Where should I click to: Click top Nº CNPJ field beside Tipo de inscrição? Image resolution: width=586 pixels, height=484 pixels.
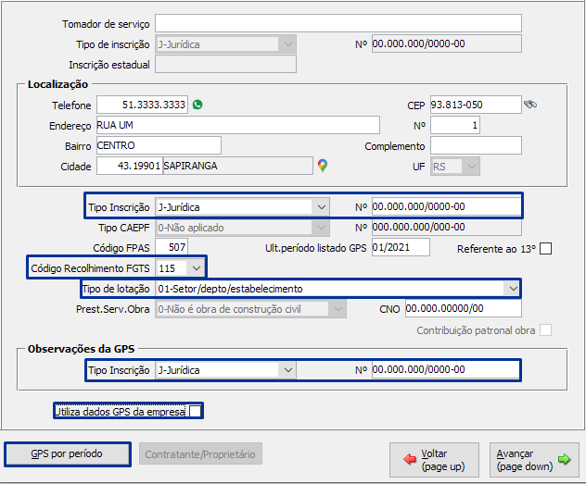pyautogui.click(x=447, y=43)
